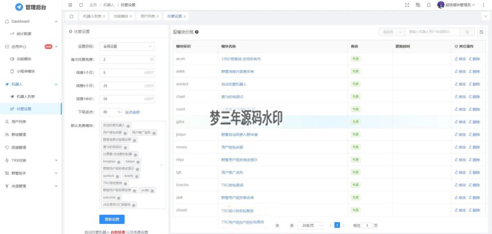Click the search magnifier button
The image size is (492, 234).
pos(467,32)
